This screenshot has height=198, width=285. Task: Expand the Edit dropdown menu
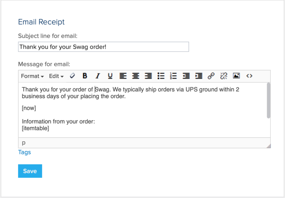pyautogui.click(x=56, y=76)
